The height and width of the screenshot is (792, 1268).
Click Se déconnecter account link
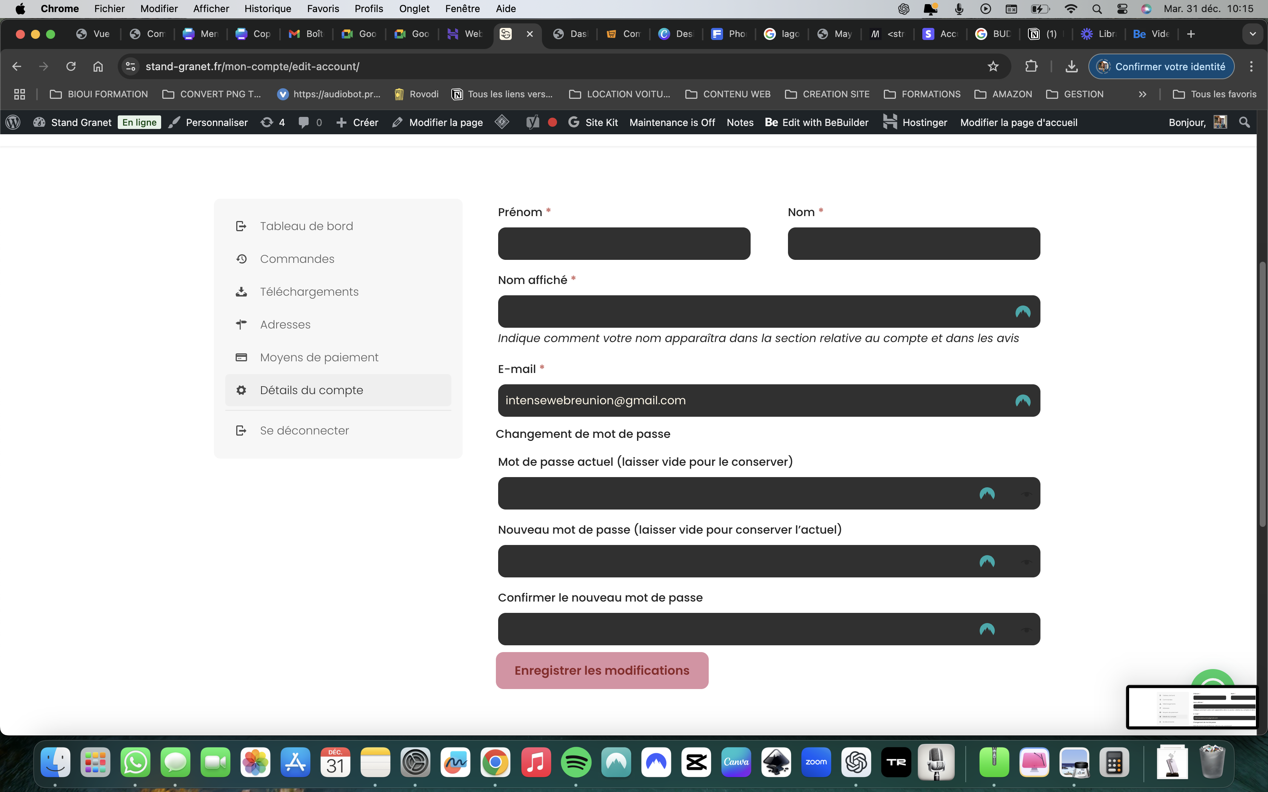[304, 431]
